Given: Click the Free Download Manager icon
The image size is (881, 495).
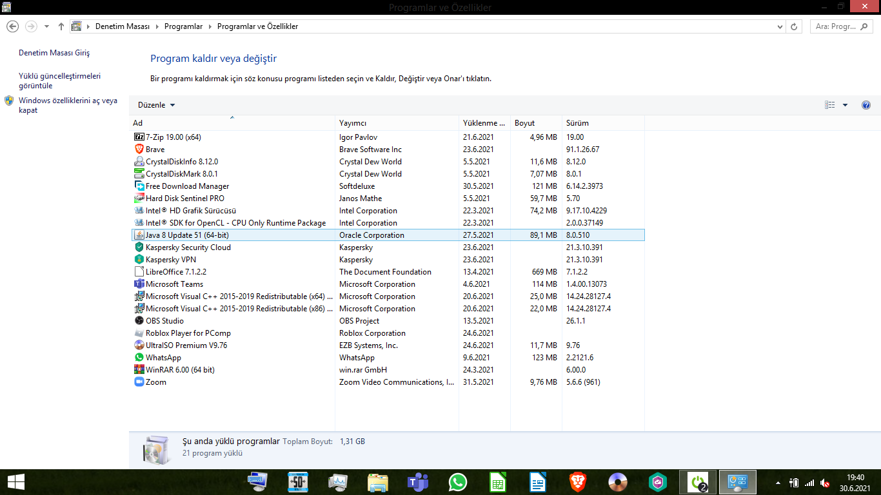Looking at the screenshot, I should 139,186.
